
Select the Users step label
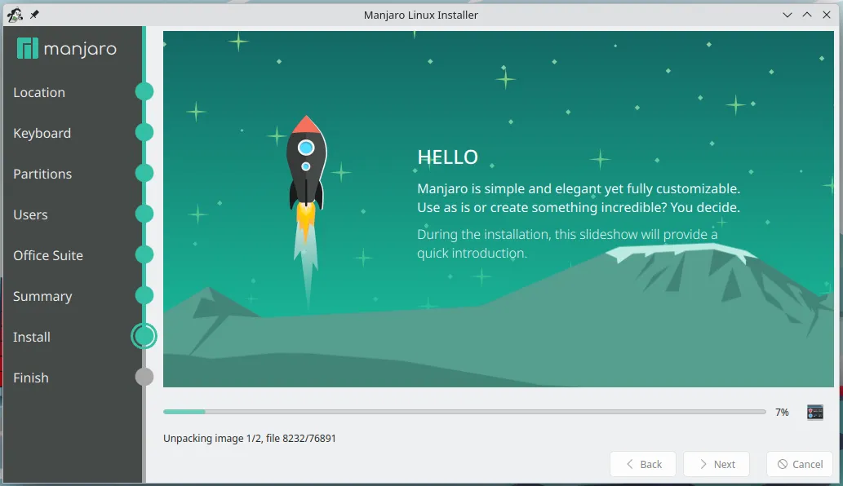[30, 214]
